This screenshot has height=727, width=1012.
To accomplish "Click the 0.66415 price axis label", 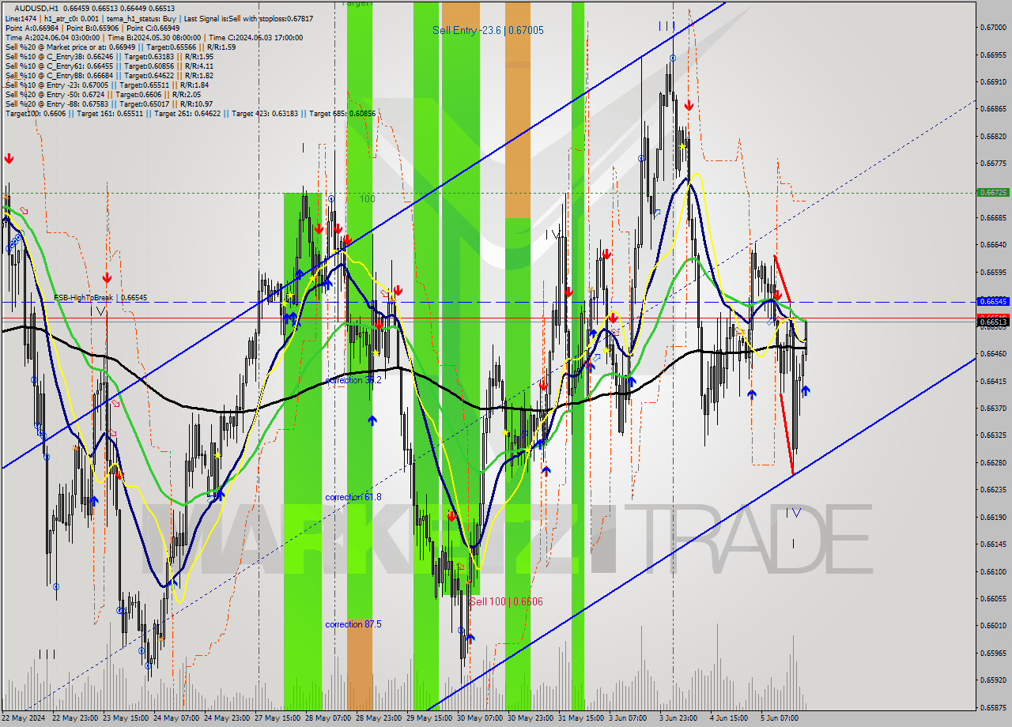I will pos(993,381).
